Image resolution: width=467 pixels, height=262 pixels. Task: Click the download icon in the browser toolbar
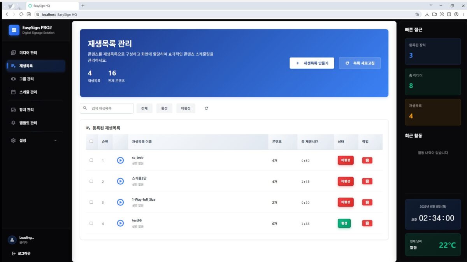pyautogui.click(x=428, y=14)
